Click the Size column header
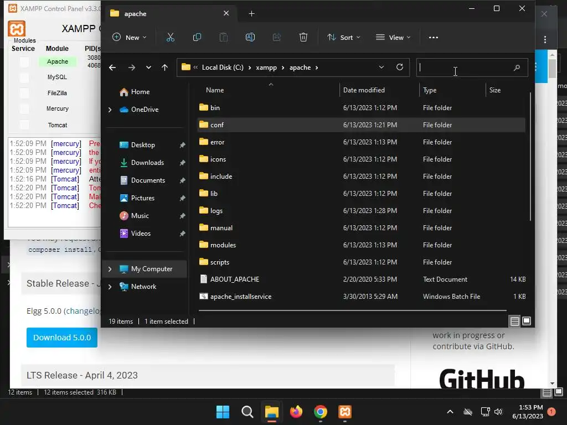The height and width of the screenshot is (425, 567). [495, 90]
